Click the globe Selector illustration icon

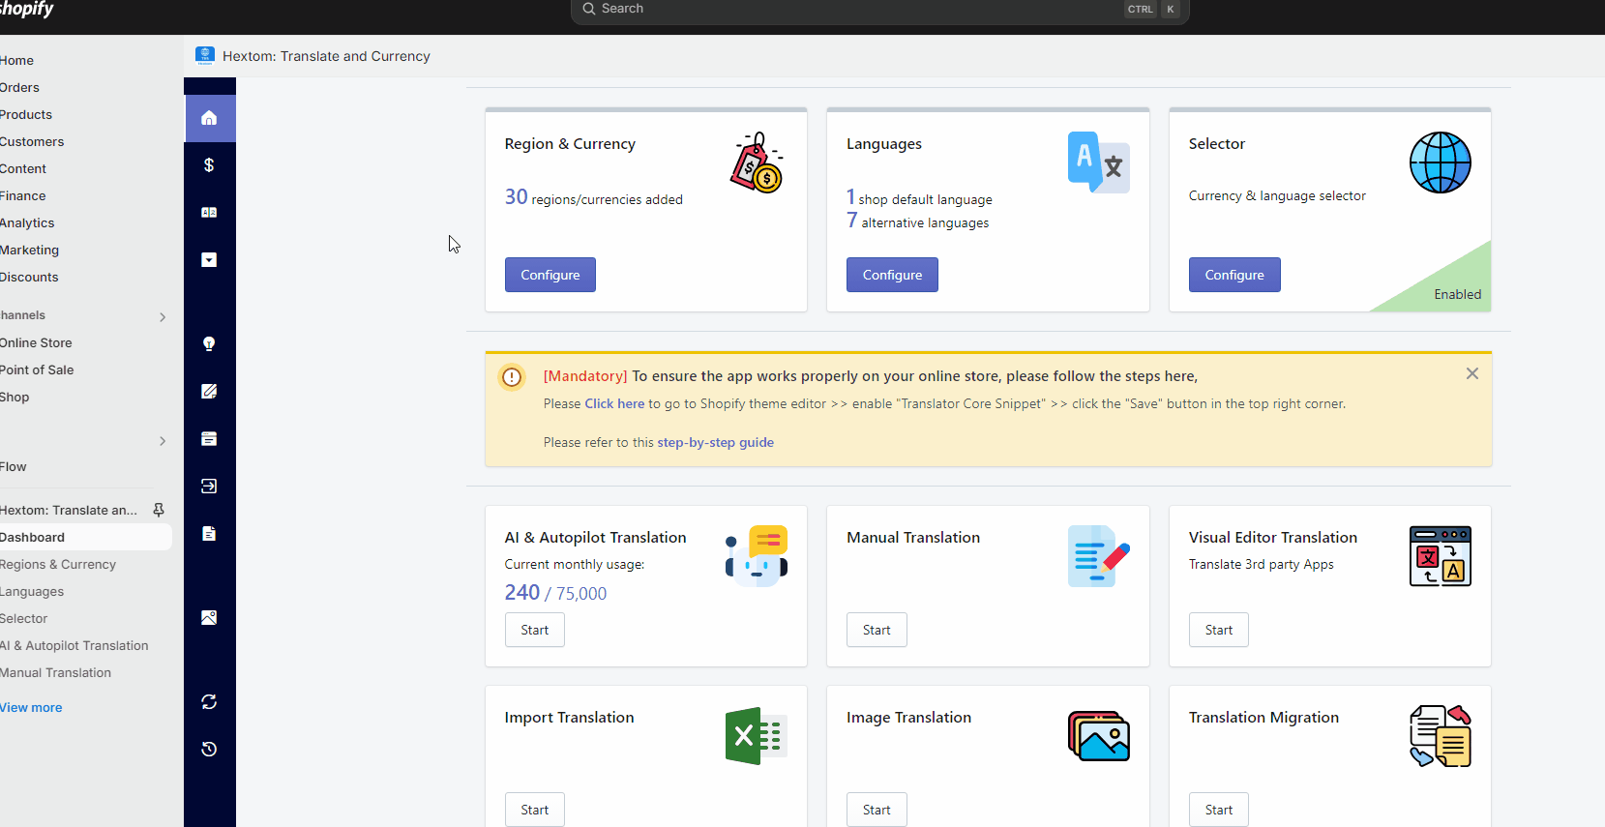[1441, 162]
